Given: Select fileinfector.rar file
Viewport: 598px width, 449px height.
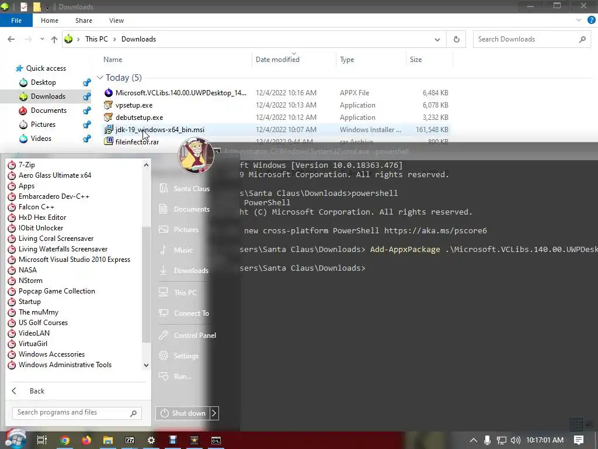Looking at the screenshot, I should [x=137, y=142].
